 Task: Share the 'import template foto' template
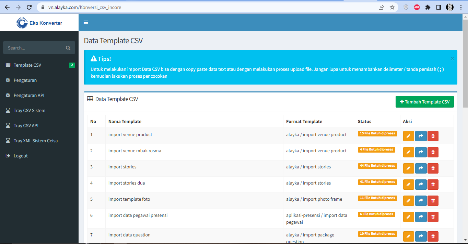(421, 201)
